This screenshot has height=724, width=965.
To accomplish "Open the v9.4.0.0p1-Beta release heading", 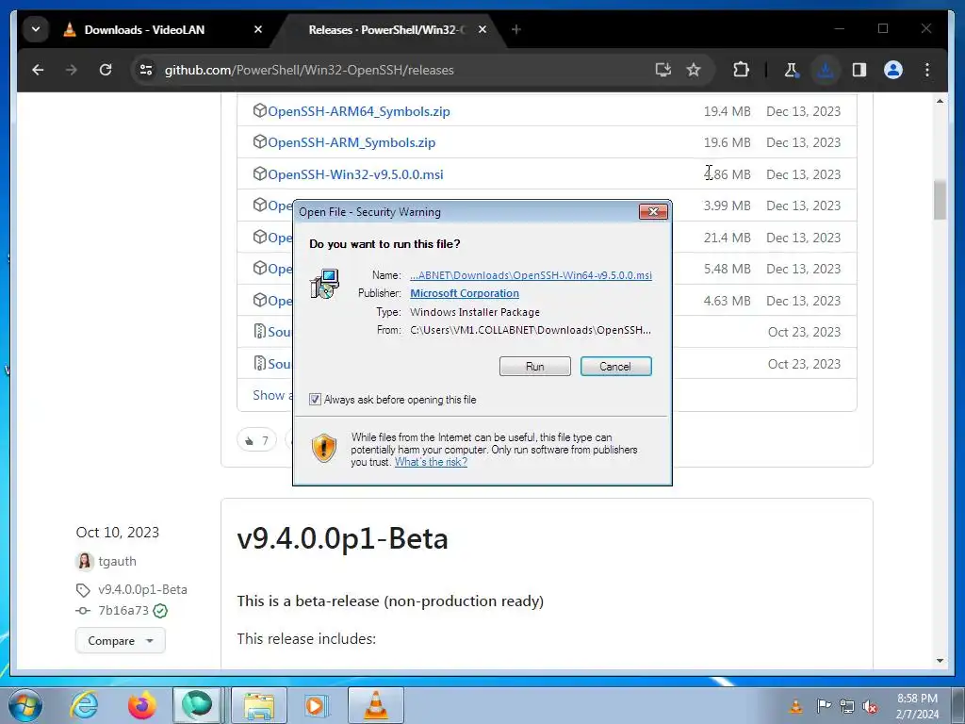I will coord(342,538).
